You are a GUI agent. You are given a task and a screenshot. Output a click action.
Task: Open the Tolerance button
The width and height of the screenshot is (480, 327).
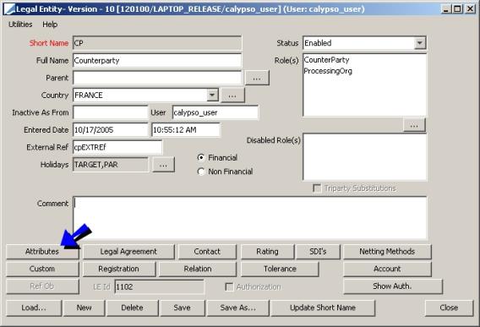coord(280,269)
